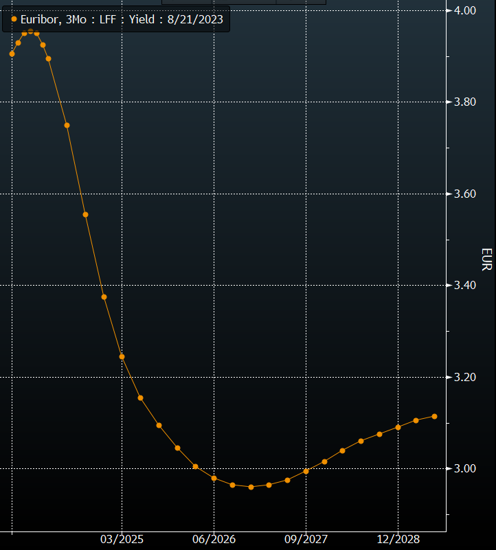Click the peak data point of the curve
496x550 pixels.
[30, 32]
